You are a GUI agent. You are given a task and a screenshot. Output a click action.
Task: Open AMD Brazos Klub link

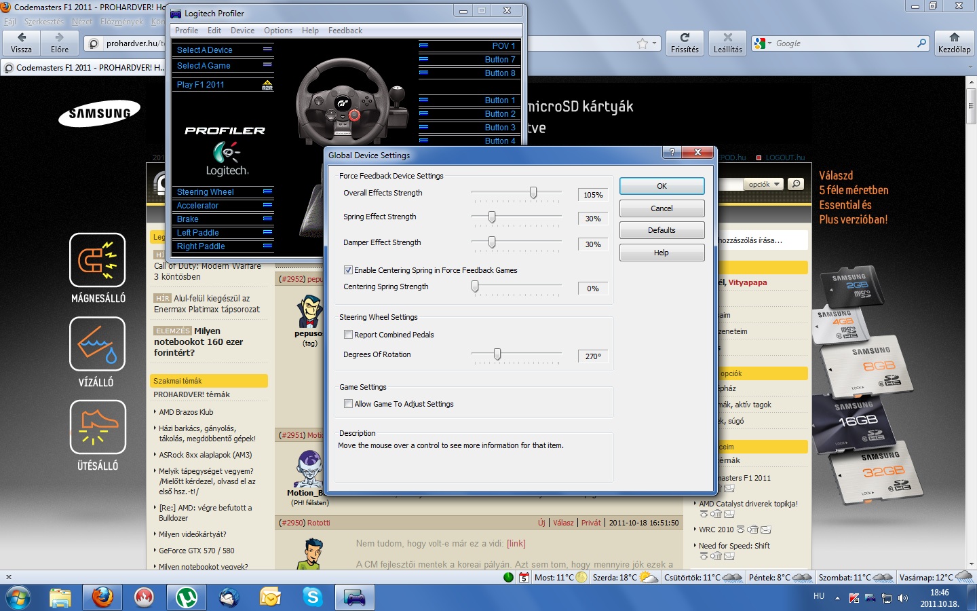[186, 412]
